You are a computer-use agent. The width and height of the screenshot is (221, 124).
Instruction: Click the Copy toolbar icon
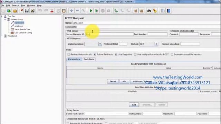coord(58,11)
